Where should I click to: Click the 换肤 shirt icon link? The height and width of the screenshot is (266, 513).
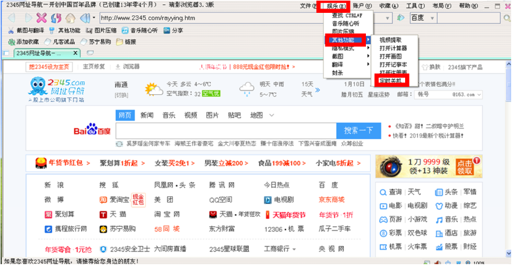430,67
